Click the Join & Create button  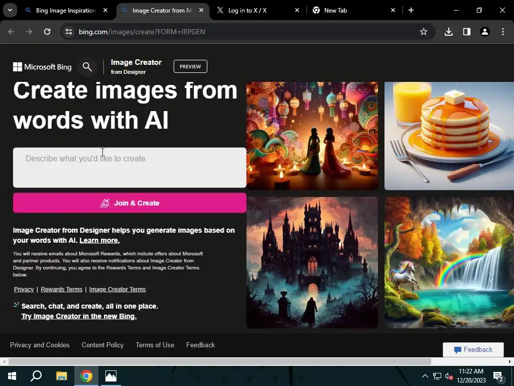pos(130,203)
